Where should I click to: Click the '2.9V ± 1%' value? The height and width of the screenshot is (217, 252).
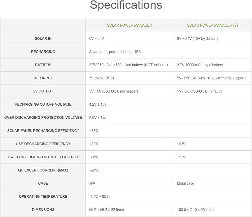click(x=98, y=117)
